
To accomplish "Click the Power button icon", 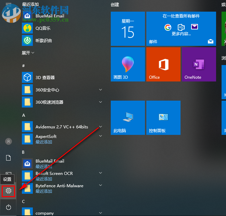I will (x=9, y=207).
